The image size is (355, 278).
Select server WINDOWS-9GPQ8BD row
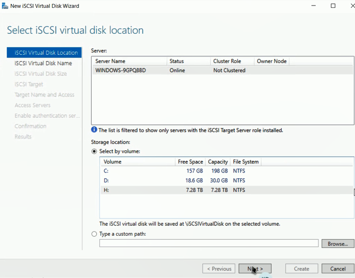coord(121,71)
